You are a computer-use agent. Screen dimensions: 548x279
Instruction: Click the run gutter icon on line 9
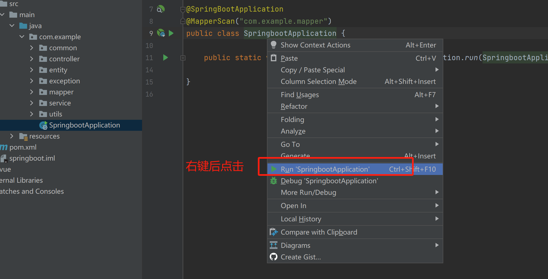(x=171, y=33)
